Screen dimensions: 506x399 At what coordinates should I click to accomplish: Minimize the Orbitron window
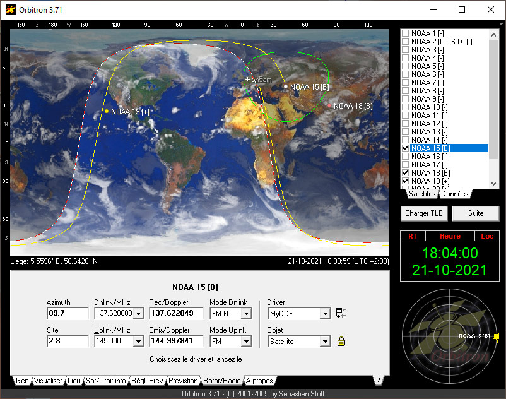pos(433,9)
